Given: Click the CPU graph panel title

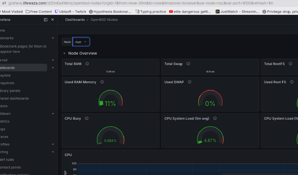Looking at the screenshot, I should [68, 155].
